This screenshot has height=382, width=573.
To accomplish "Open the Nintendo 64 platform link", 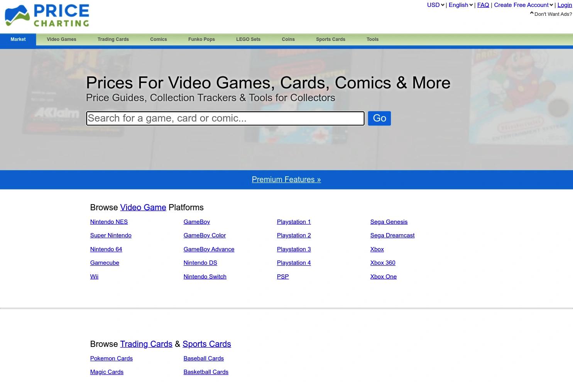I will click(106, 249).
